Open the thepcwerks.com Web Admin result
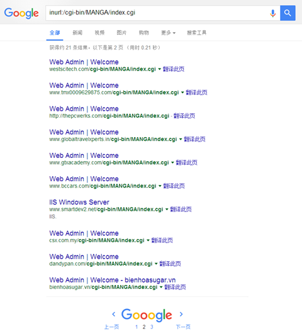 (x=84, y=109)
